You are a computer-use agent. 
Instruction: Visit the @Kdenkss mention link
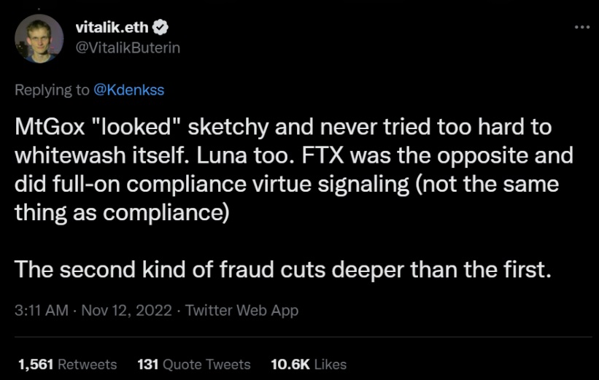point(129,90)
